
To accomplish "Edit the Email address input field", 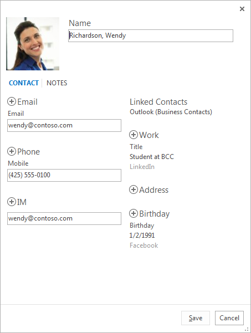I will click(x=64, y=126).
